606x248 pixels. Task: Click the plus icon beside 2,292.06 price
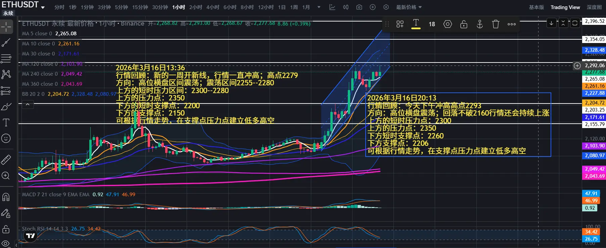coord(577,66)
